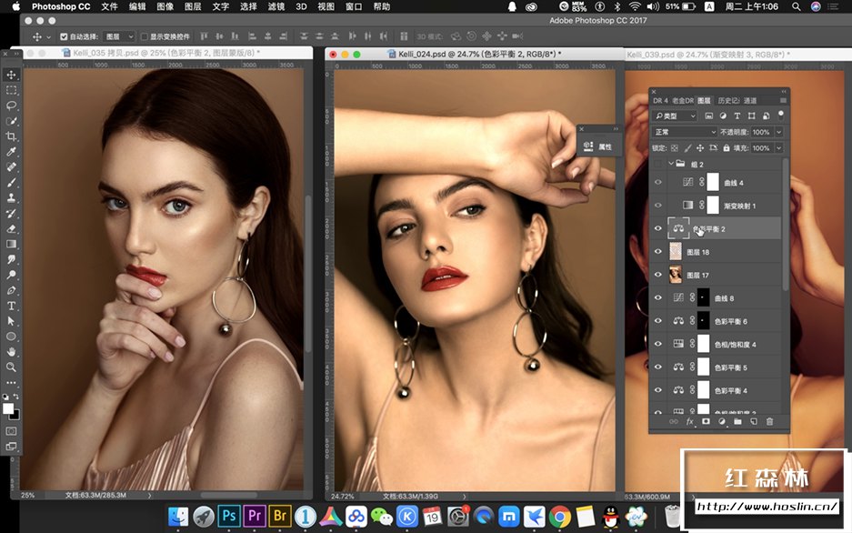Hide the 曲线 8 layer
The image size is (852, 533).
point(658,298)
